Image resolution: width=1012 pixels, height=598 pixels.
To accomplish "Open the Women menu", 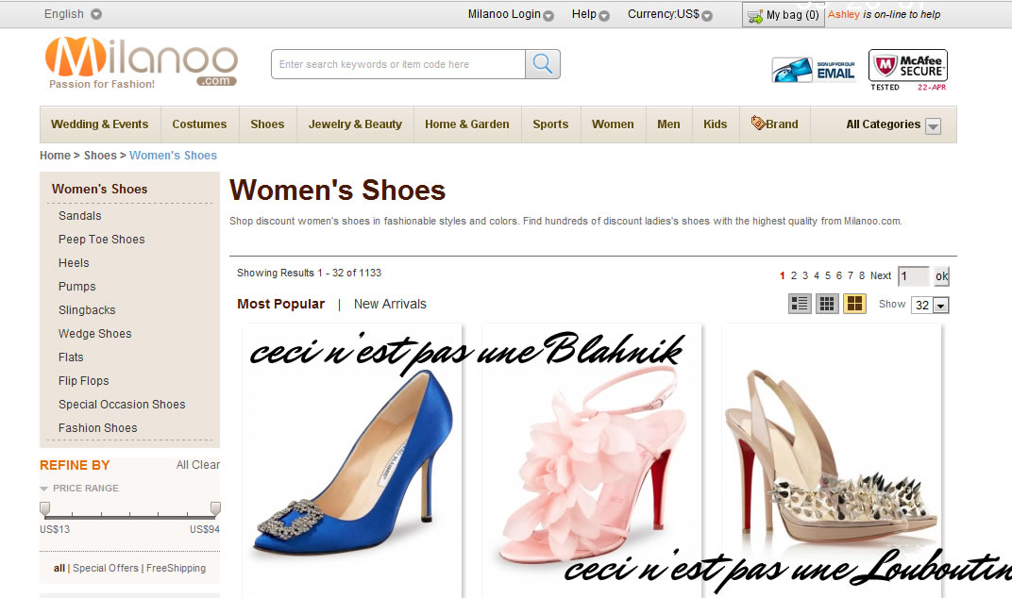I will pos(613,125).
